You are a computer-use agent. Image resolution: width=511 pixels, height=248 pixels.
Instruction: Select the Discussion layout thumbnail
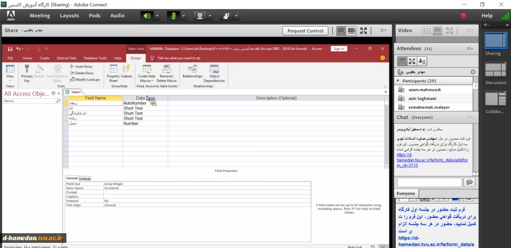pos(496,70)
